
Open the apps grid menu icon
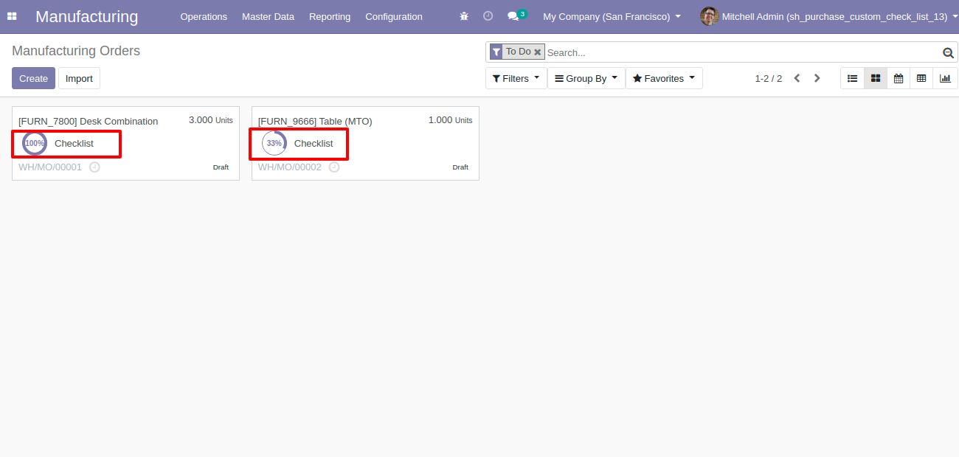point(12,16)
